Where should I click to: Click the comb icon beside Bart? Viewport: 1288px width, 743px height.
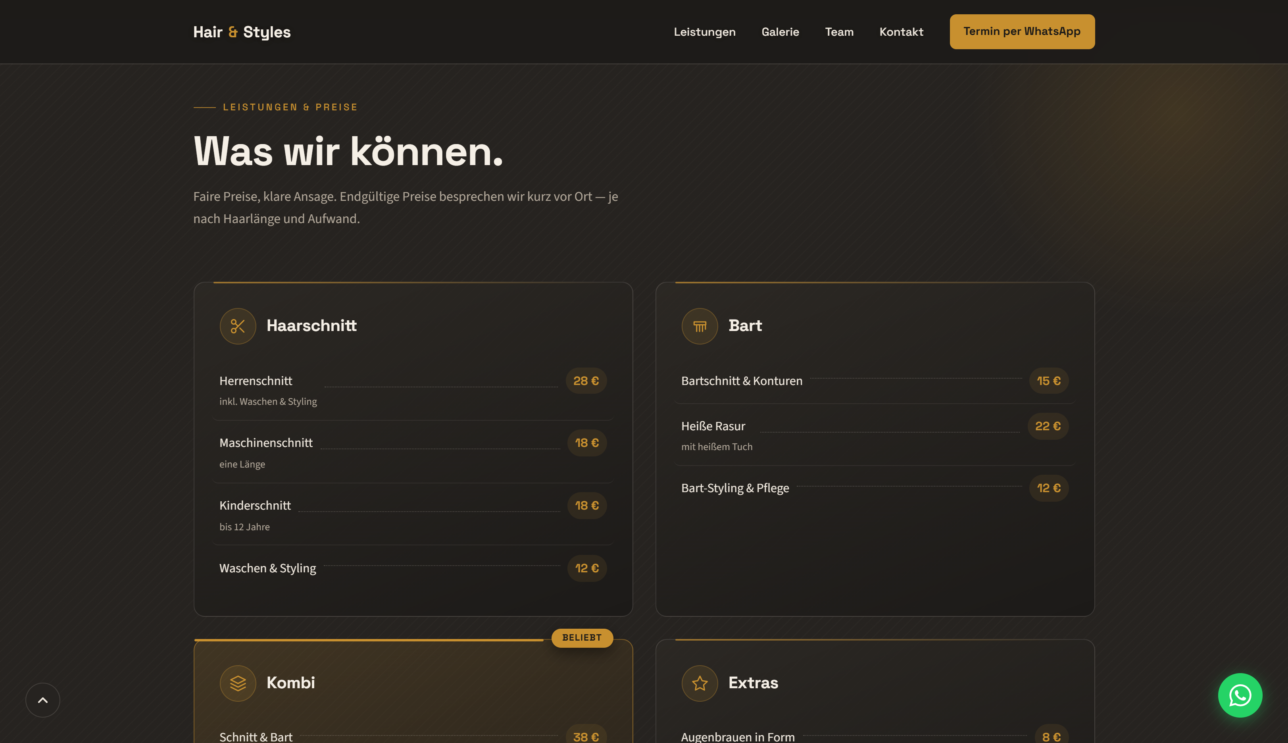click(x=699, y=326)
